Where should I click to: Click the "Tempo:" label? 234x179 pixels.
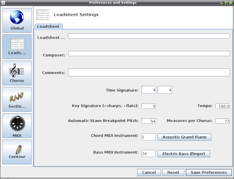pos(205,106)
